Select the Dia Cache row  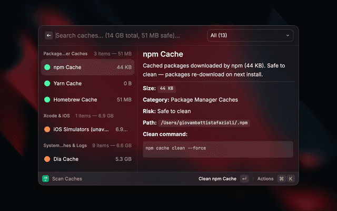click(87, 159)
